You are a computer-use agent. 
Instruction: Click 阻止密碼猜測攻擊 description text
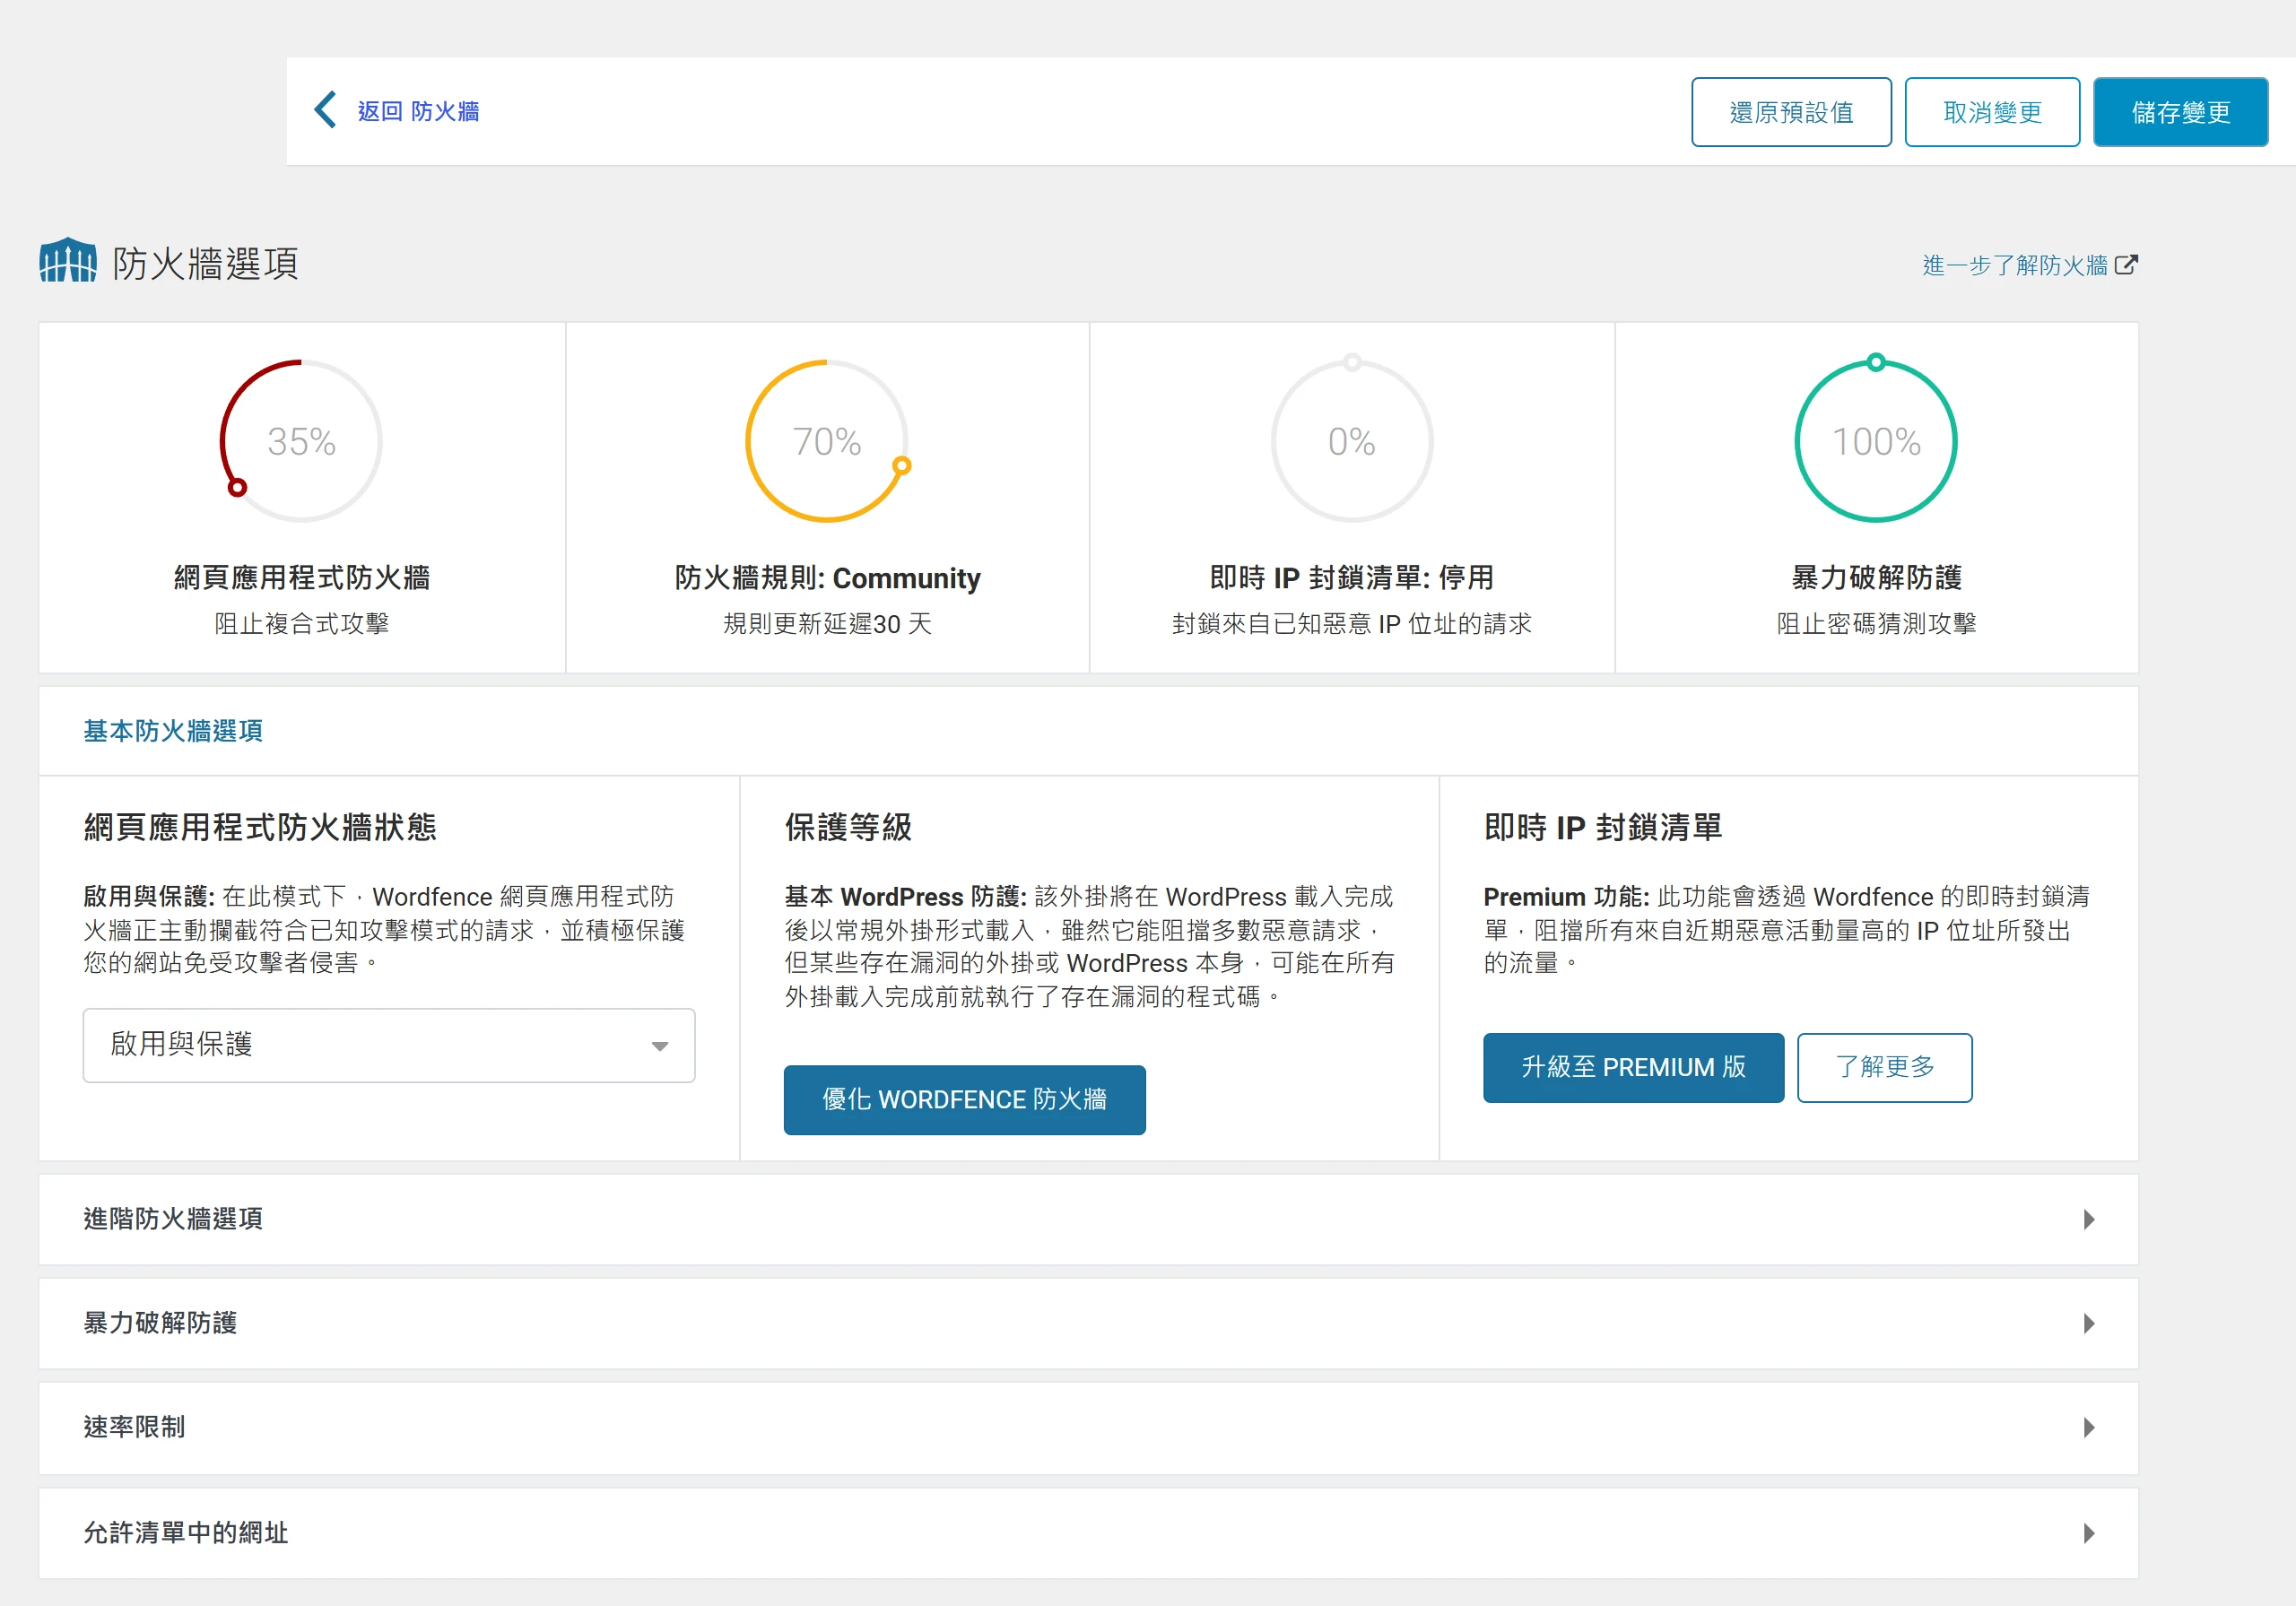click(1876, 624)
